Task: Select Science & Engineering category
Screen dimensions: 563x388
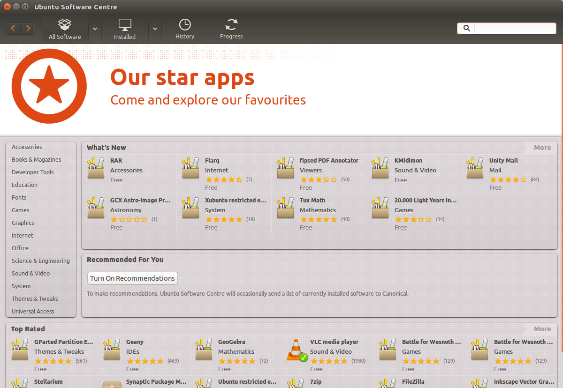Action: [41, 261]
